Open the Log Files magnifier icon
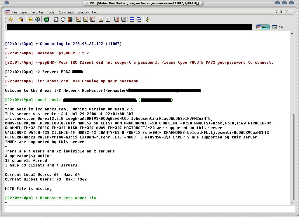299x217 pixels. click(x=108, y=19)
